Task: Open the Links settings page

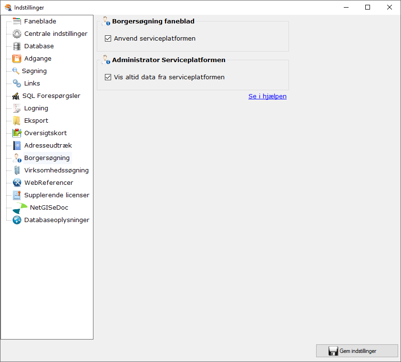Action: click(x=32, y=84)
